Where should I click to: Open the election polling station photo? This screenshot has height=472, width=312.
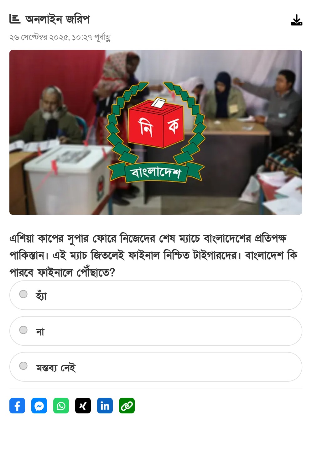pyautogui.click(x=156, y=132)
